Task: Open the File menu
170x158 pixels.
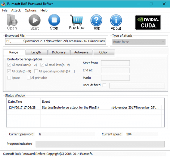Action: [x=5, y=10]
